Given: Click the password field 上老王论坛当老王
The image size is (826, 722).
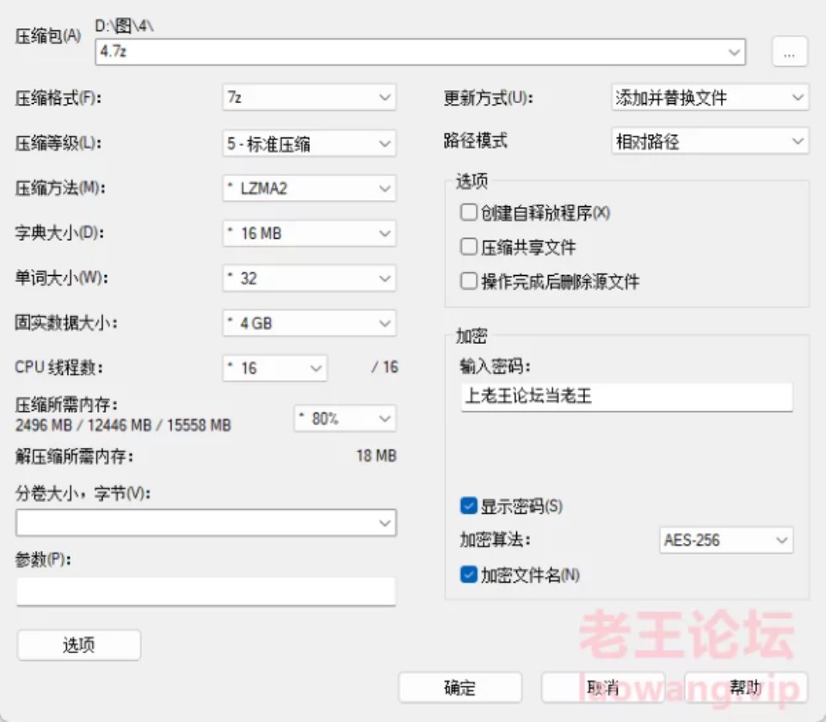Looking at the screenshot, I should tap(627, 397).
